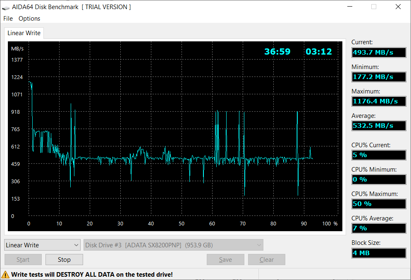Open the Disk Drive #3 ADATA selector
The width and height of the screenshot is (411, 280).
pyautogui.click(x=173, y=245)
